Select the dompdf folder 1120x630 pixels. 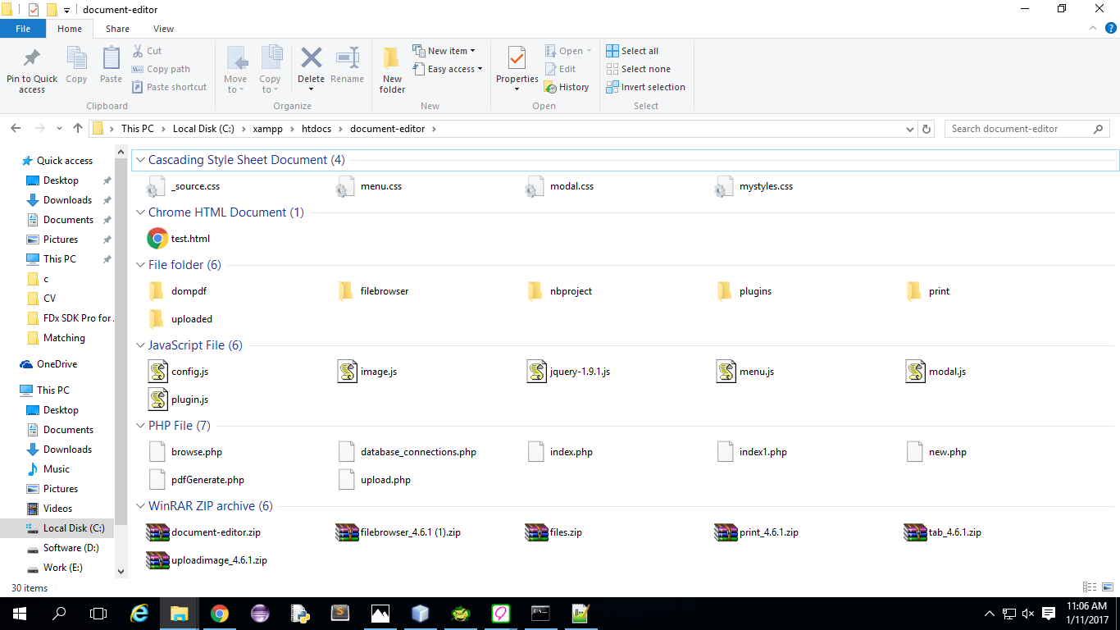(177, 291)
